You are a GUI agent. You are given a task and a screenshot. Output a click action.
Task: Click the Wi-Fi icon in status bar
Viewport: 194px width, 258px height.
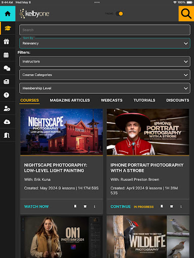(175, 3)
